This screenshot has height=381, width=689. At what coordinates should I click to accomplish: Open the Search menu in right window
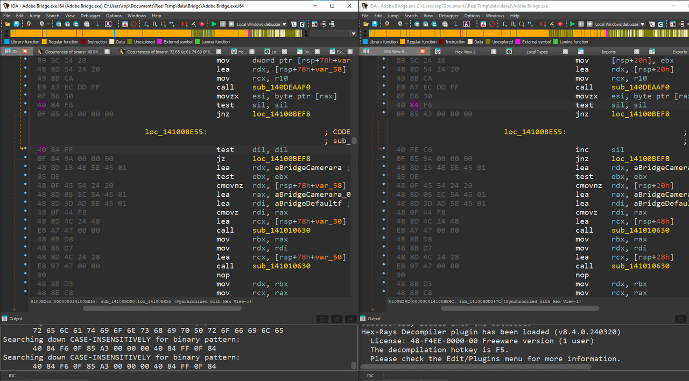pos(411,16)
